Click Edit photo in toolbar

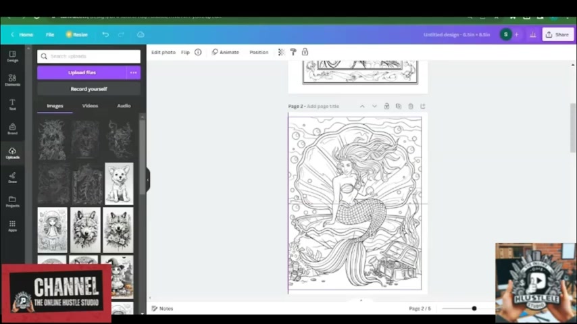point(164,52)
